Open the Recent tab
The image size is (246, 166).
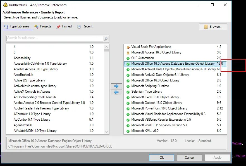(x=85, y=26)
